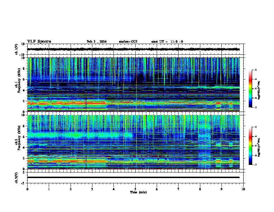Click the "station=OUI" header text

click(x=128, y=42)
